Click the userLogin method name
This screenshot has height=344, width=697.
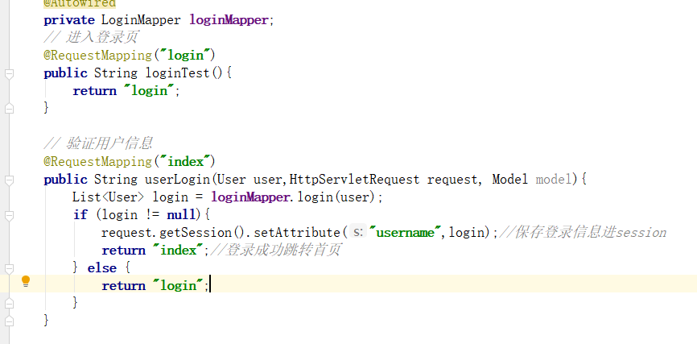pyautogui.click(x=177, y=180)
